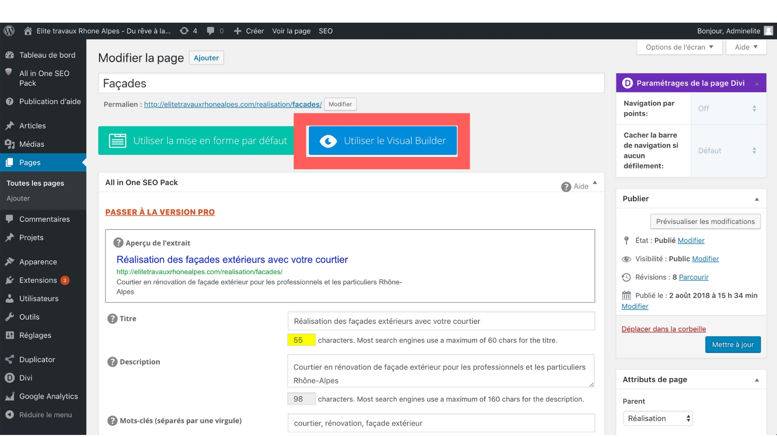Open the permalink URL for Façades
Screen dimensions: 777x437
pyautogui.click(x=233, y=104)
